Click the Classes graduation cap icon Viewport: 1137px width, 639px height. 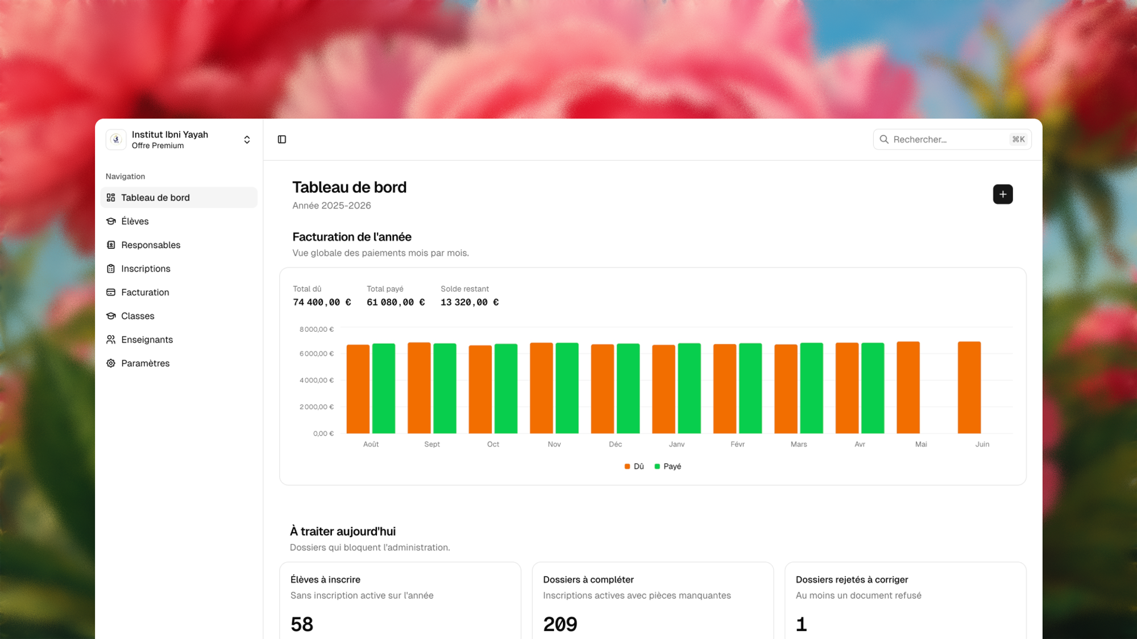[111, 316]
